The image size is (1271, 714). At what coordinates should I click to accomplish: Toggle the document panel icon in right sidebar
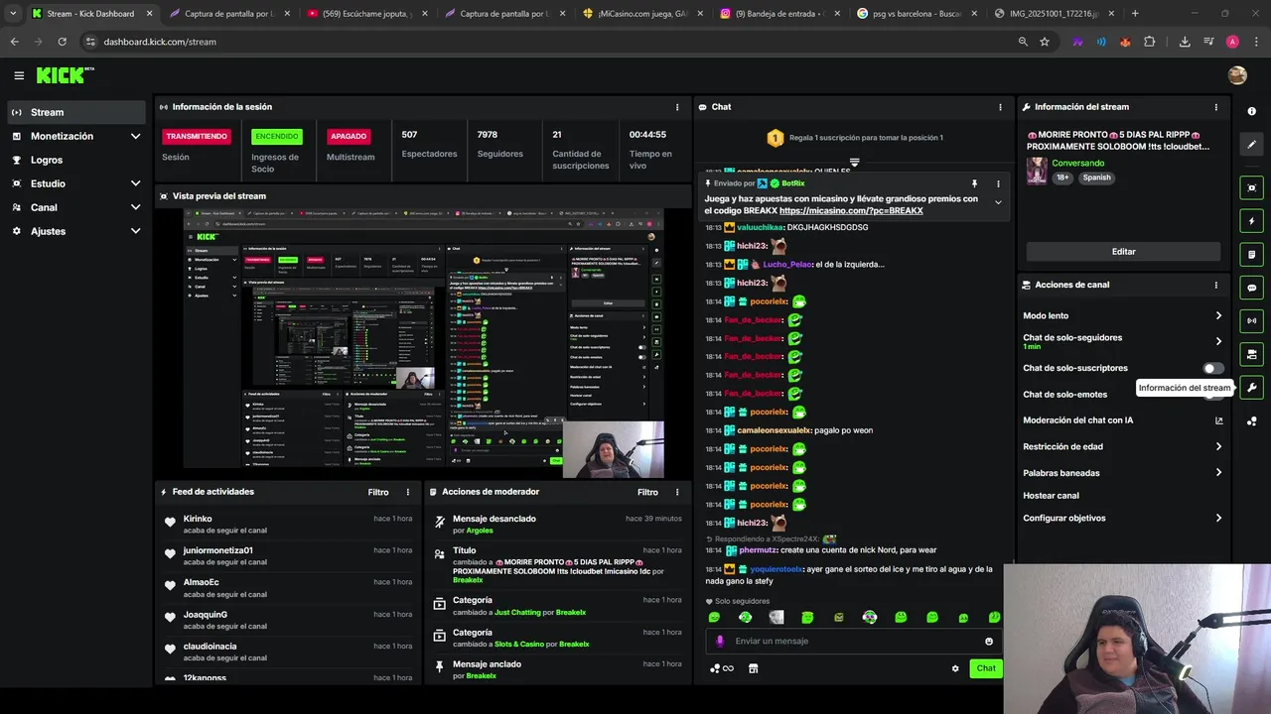point(1252,255)
